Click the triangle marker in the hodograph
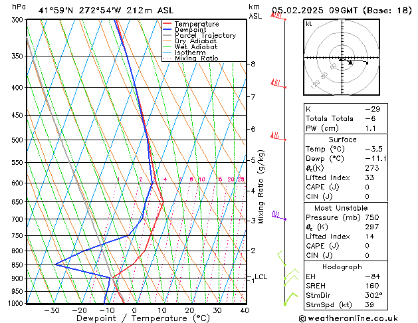Screen dimensions: 418x323 pos(350,62)
